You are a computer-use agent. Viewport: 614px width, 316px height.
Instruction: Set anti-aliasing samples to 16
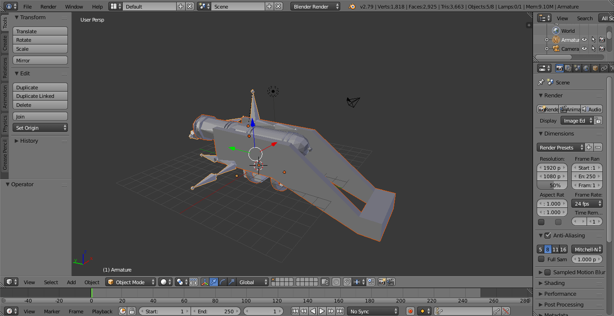pyautogui.click(x=563, y=249)
